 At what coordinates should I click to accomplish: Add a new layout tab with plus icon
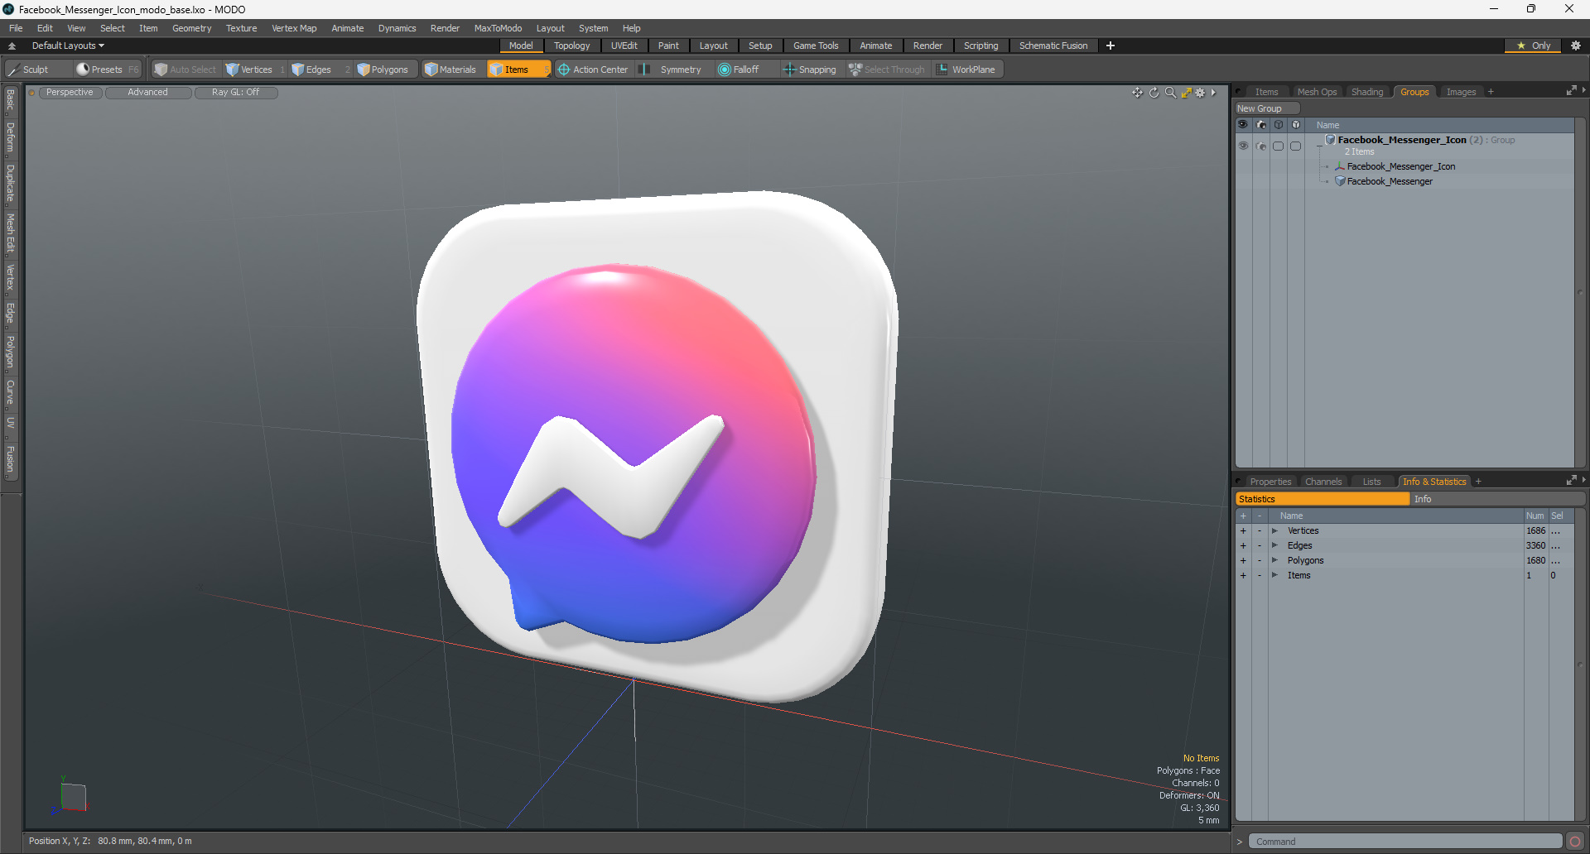[x=1111, y=46]
